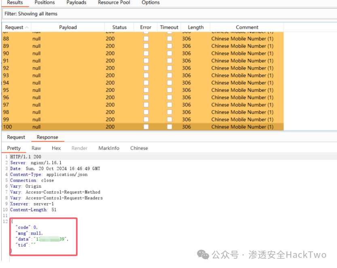Switch to the Request message tab
337x268 pixels.
pyautogui.click(x=16, y=137)
